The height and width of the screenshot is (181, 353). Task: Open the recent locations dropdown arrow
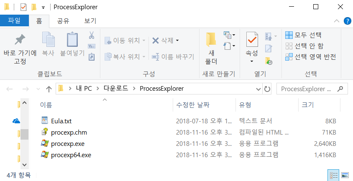click(38, 89)
